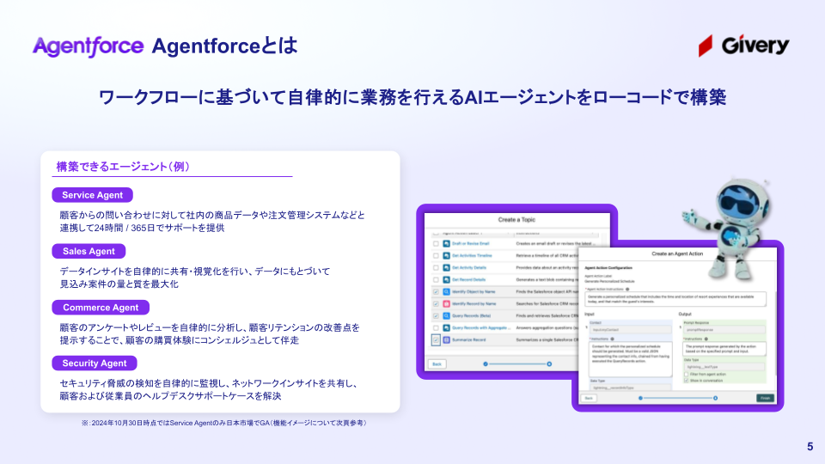Open the Get Record Details link

click(469, 280)
